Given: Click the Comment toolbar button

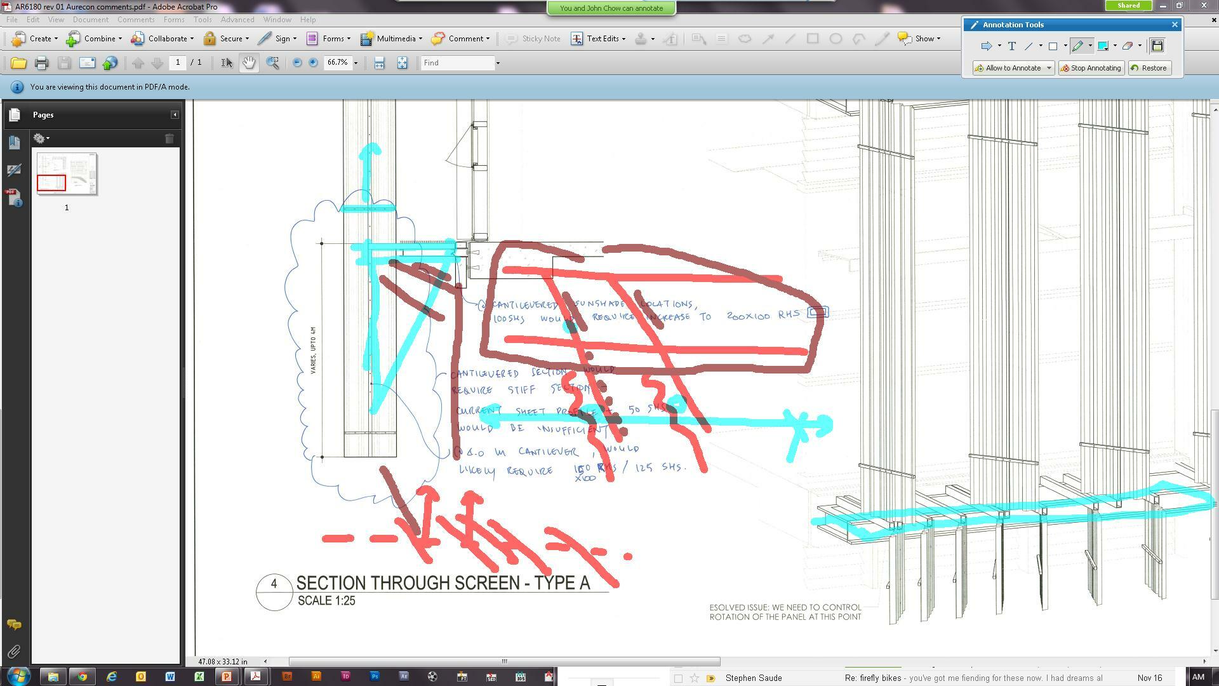Looking at the screenshot, I should point(461,39).
